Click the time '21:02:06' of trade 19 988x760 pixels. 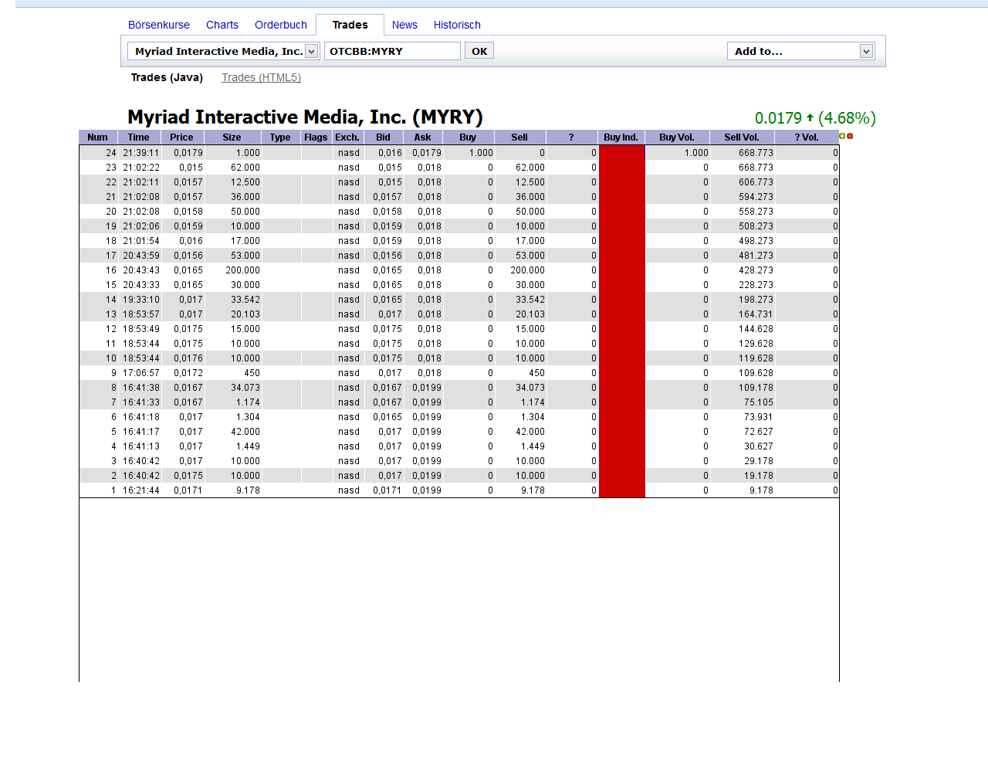[141, 226]
